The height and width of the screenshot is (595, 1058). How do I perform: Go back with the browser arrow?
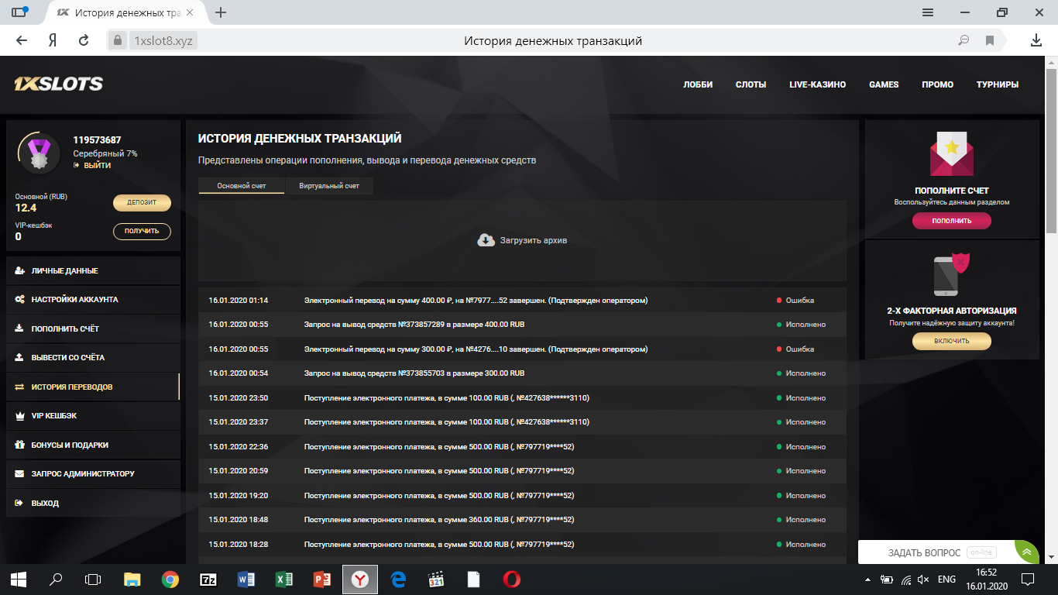22,41
